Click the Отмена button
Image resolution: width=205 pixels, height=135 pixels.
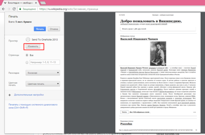click(x=54, y=29)
